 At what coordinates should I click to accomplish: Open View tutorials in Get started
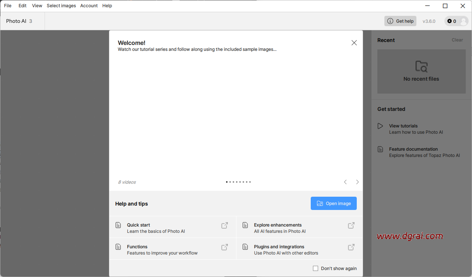[416, 129]
